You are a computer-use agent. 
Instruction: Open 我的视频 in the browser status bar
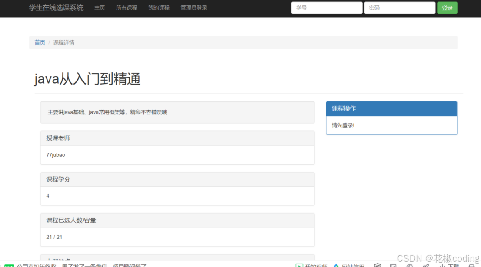pos(312,265)
